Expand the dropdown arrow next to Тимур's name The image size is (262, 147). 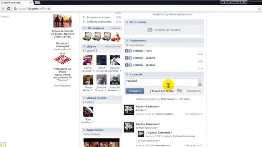92,90
